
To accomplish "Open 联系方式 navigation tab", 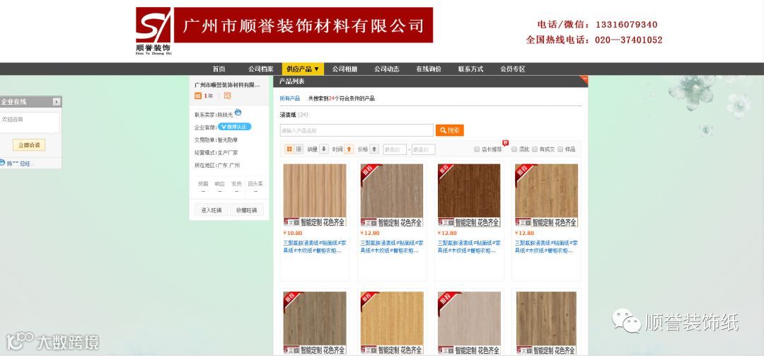I will [470, 69].
